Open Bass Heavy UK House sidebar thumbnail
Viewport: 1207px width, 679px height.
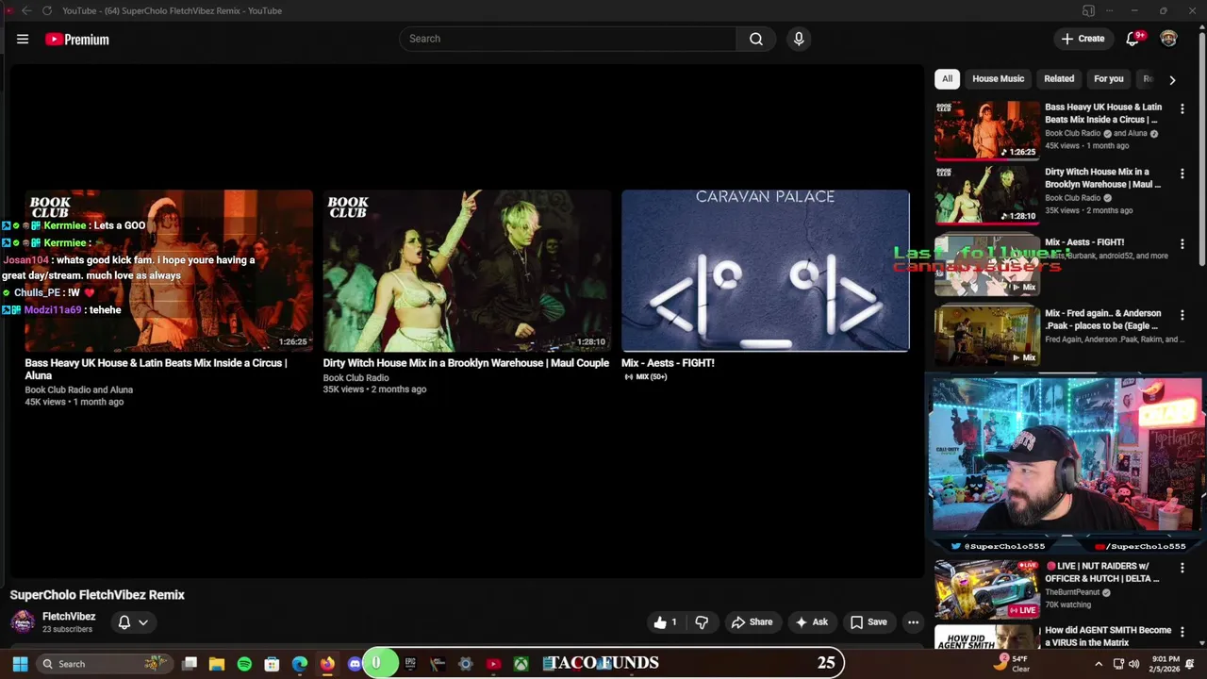pos(986,130)
